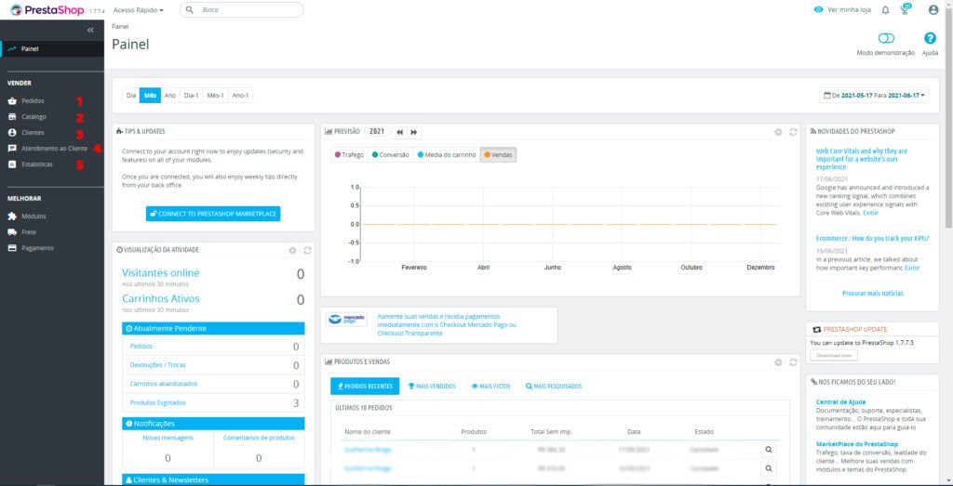Toggle Tráfego series in forecast chart

tap(349, 154)
